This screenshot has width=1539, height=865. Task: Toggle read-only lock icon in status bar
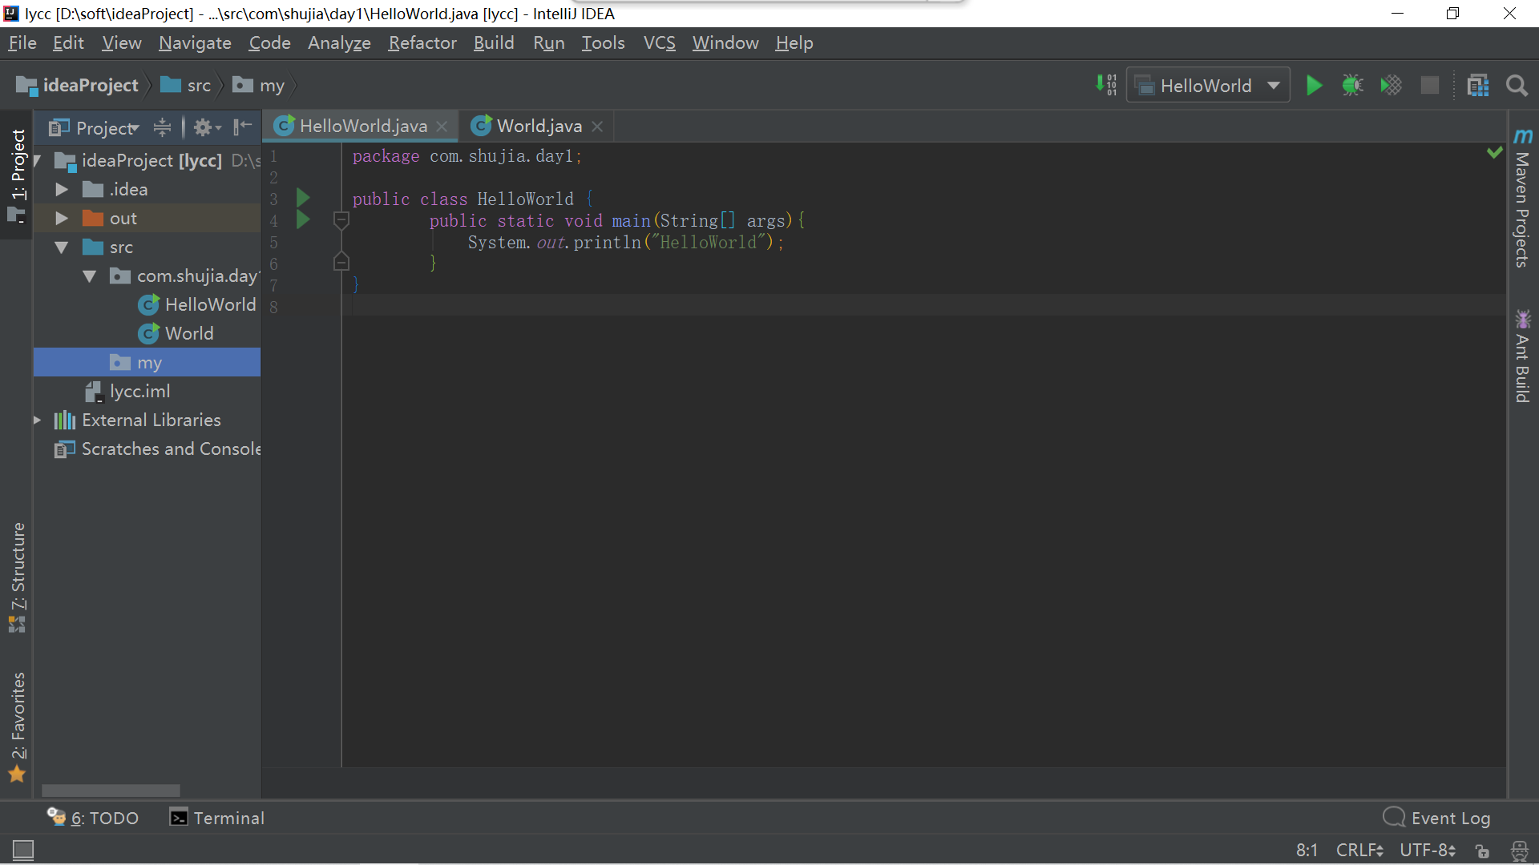(x=1482, y=851)
